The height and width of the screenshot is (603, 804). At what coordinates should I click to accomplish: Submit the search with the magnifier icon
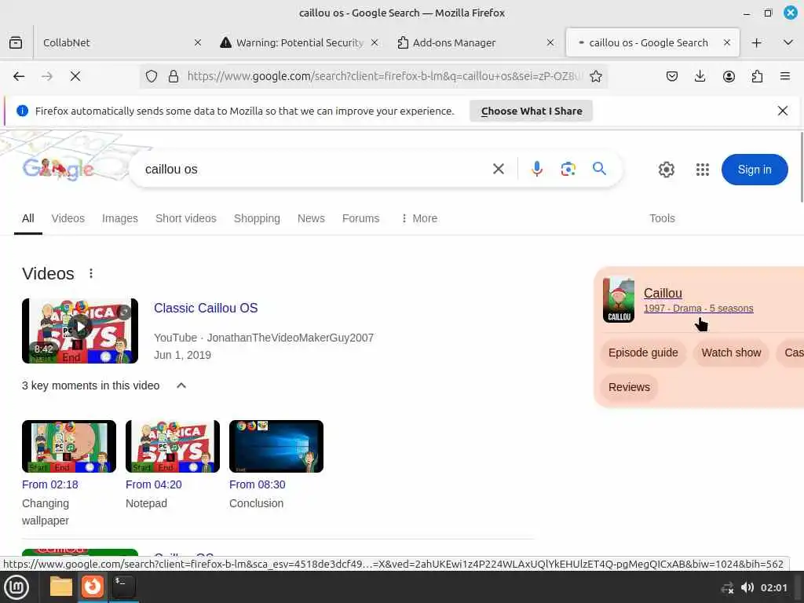pyautogui.click(x=599, y=169)
